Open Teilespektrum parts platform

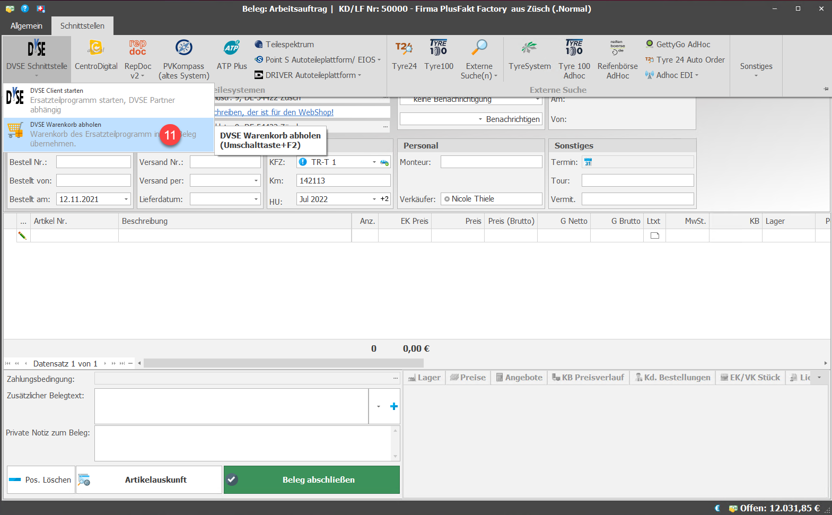tap(284, 45)
